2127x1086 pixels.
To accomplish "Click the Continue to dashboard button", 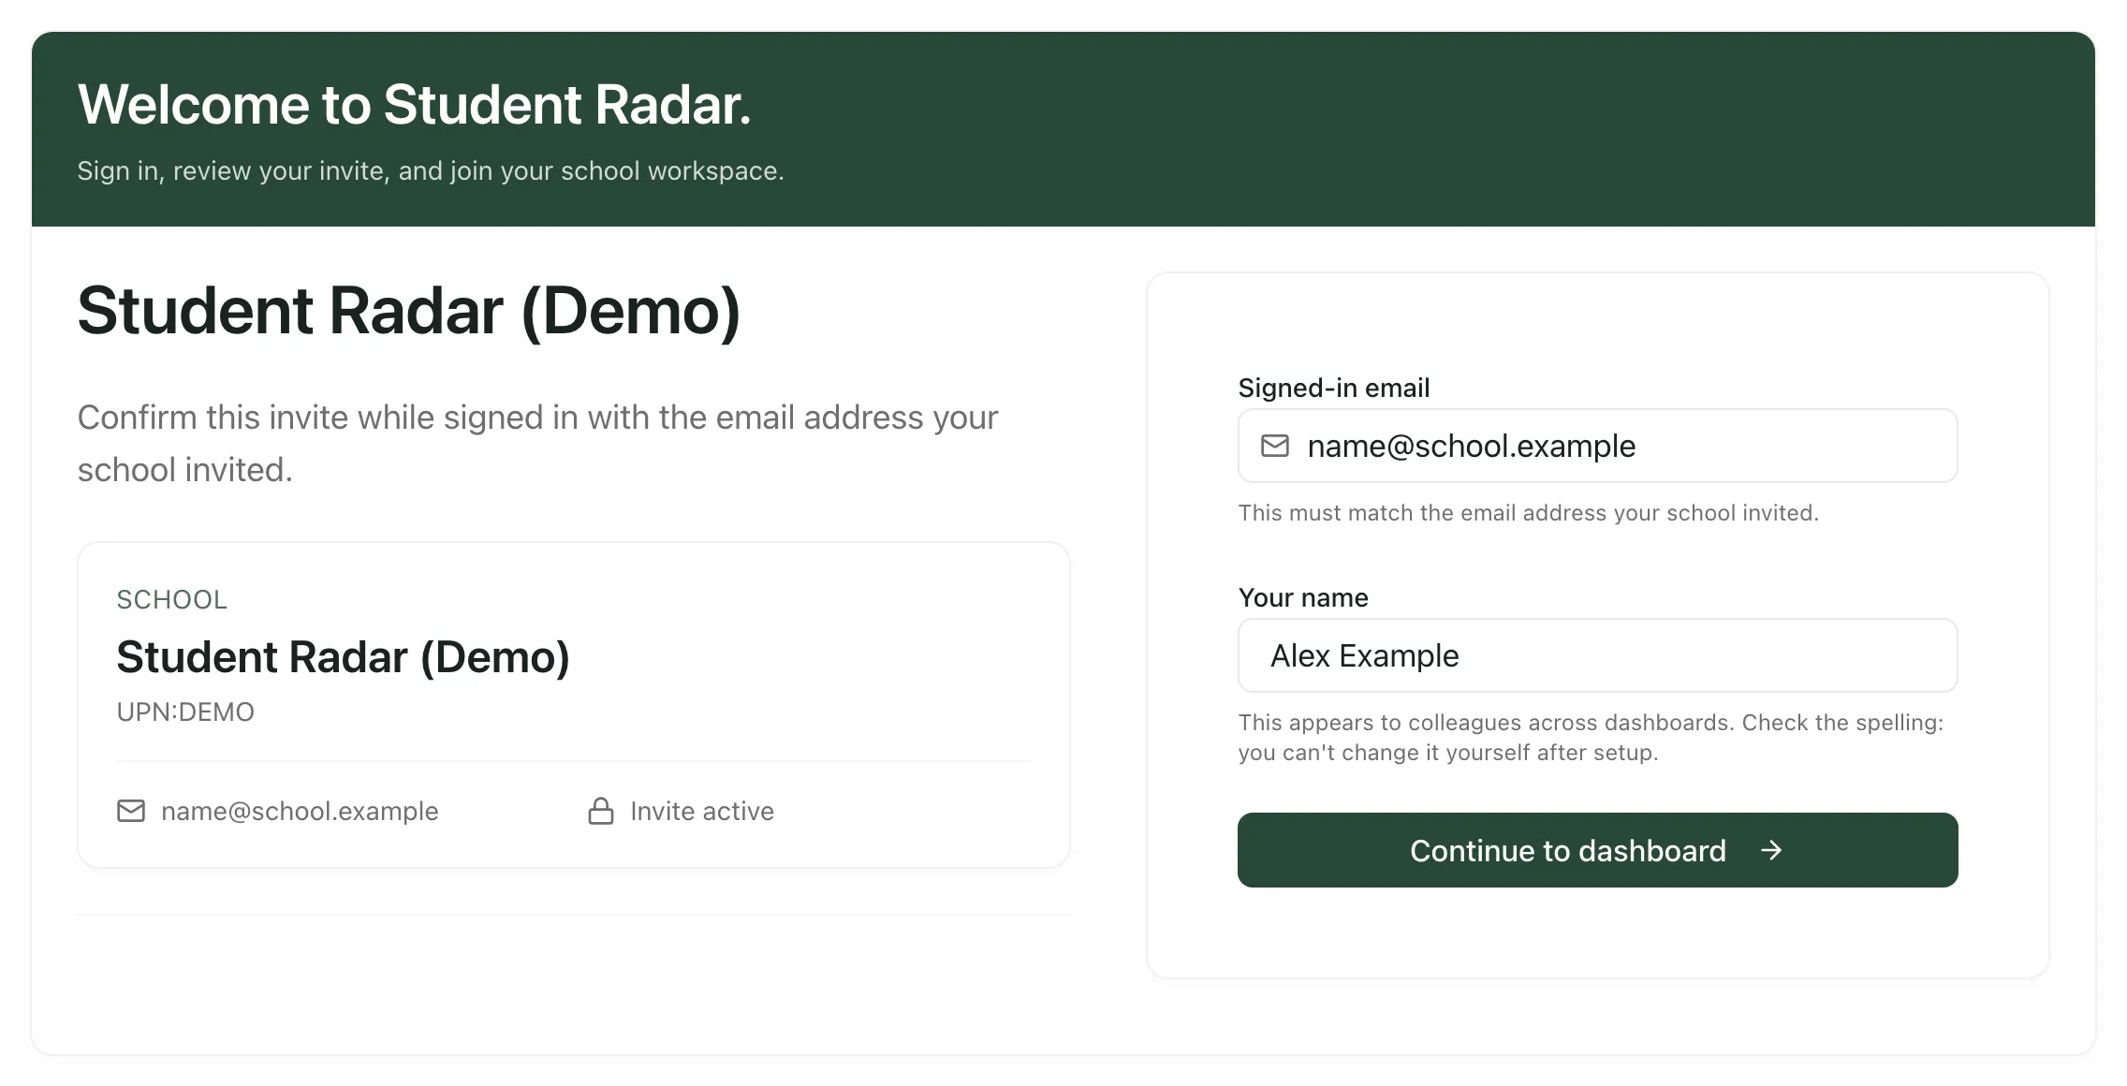I will [x=1597, y=850].
